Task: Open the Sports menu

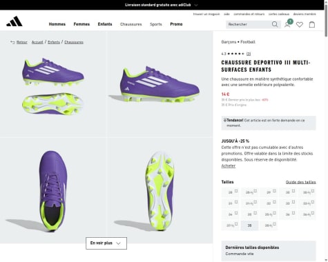Action: tap(156, 24)
